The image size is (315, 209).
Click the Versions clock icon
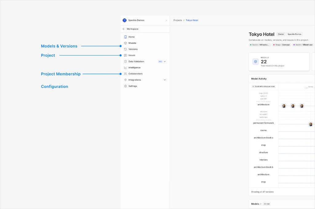pos(126,49)
